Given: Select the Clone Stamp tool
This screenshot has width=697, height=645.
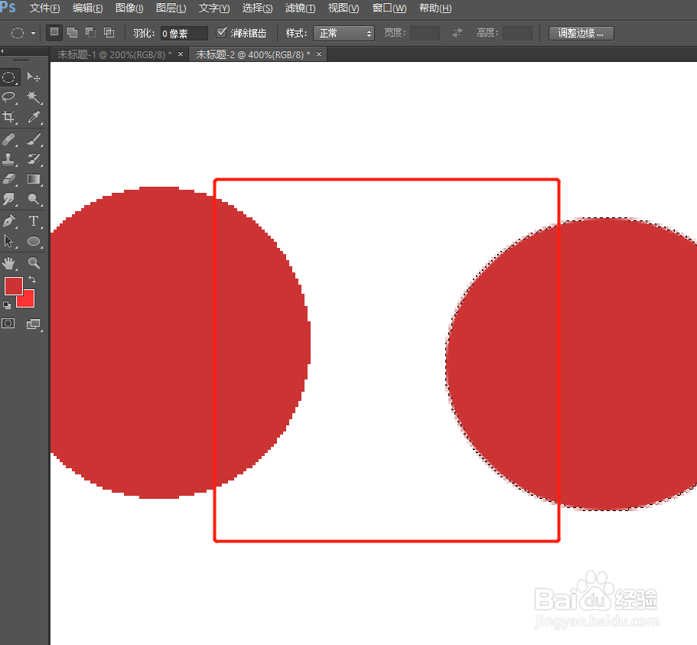Looking at the screenshot, I should (9, 159).
